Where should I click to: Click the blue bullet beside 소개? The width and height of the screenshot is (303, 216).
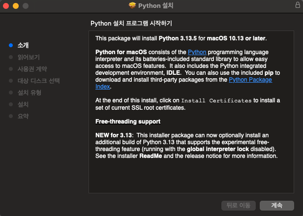11,45
